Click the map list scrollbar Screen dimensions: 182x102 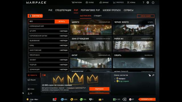pyautogui.click(x=155, y=22)
